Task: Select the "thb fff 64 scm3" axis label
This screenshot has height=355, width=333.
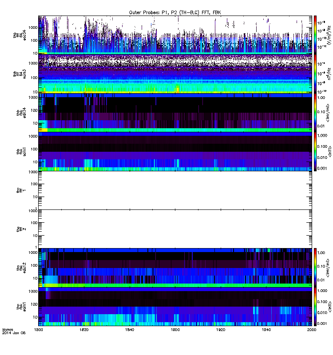Action: click(19, 74)
